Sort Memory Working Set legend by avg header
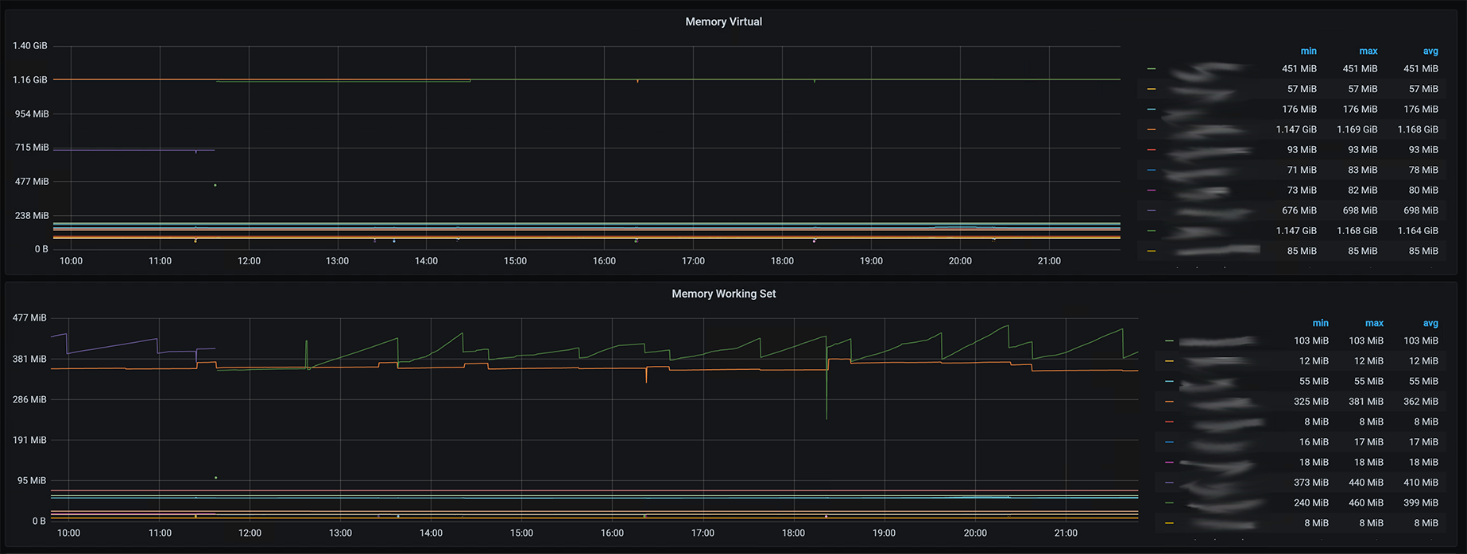Screen dimensions: 1467x554 pos(1430,323)
